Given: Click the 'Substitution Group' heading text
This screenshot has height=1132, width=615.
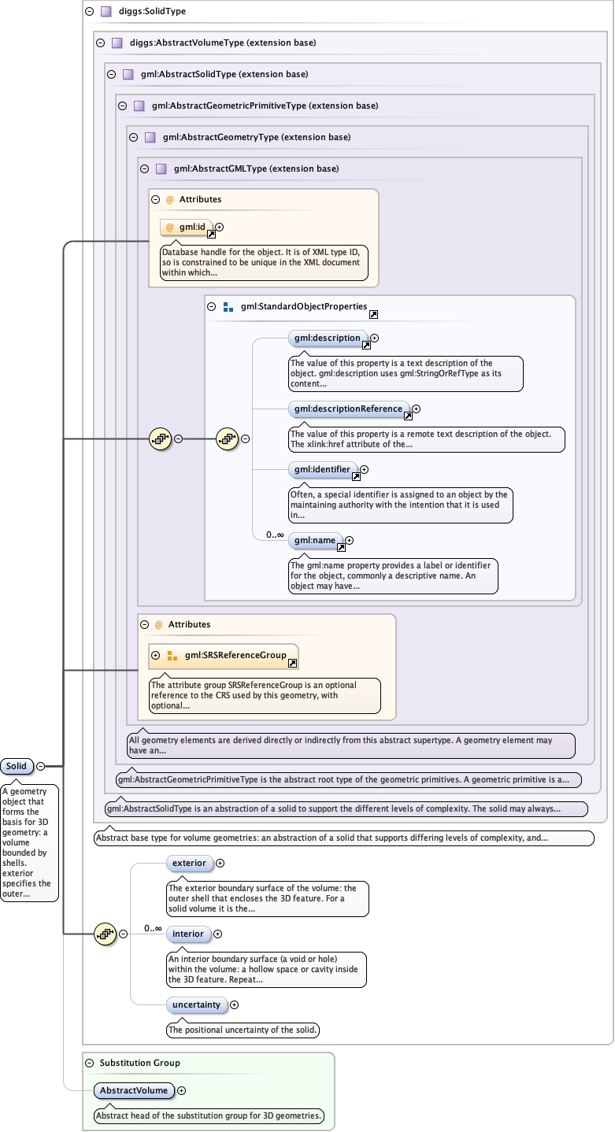Looking at the screenshot, I should click(x=139, y=1063).
